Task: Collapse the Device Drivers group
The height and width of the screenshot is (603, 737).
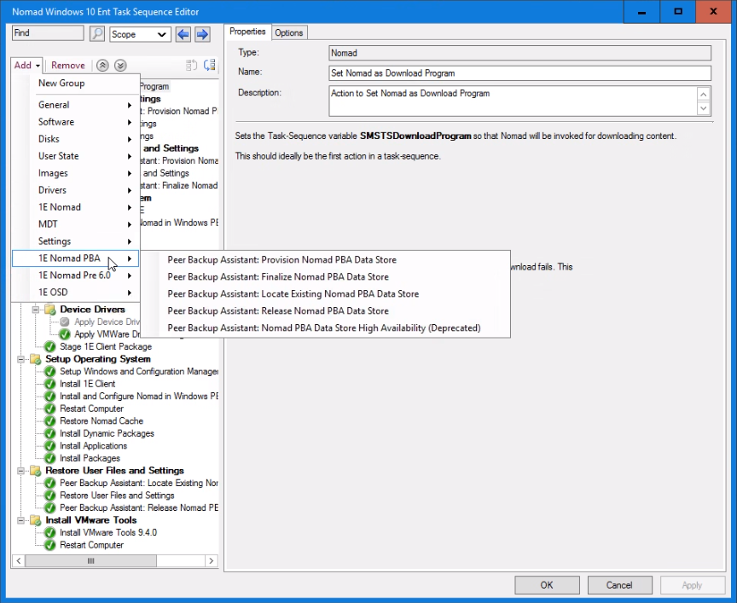Action: (x=37, y=310)
